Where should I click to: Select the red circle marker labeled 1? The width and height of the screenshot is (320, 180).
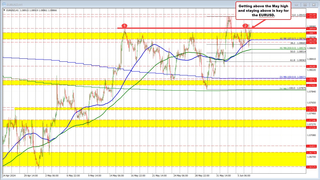click(x=124, y=26)
